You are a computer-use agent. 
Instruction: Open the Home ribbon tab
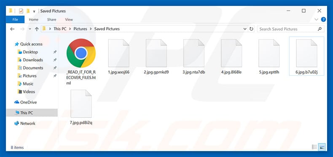coord(34,19)
